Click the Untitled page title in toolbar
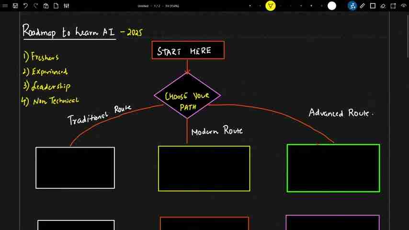This screenshot has height=230, width=409. [143, 6]
